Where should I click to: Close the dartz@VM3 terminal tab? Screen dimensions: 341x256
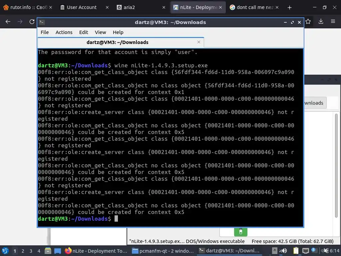pyautogui.click(x=199, y=42)
